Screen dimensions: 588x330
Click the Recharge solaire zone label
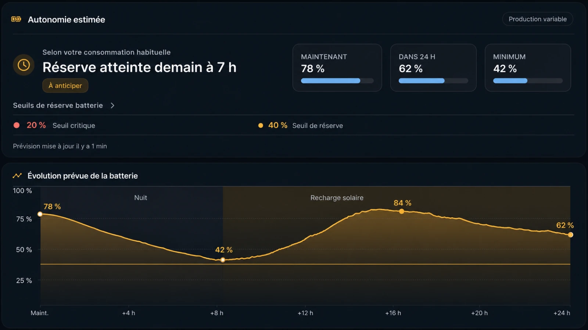click(x=337, y=198)
